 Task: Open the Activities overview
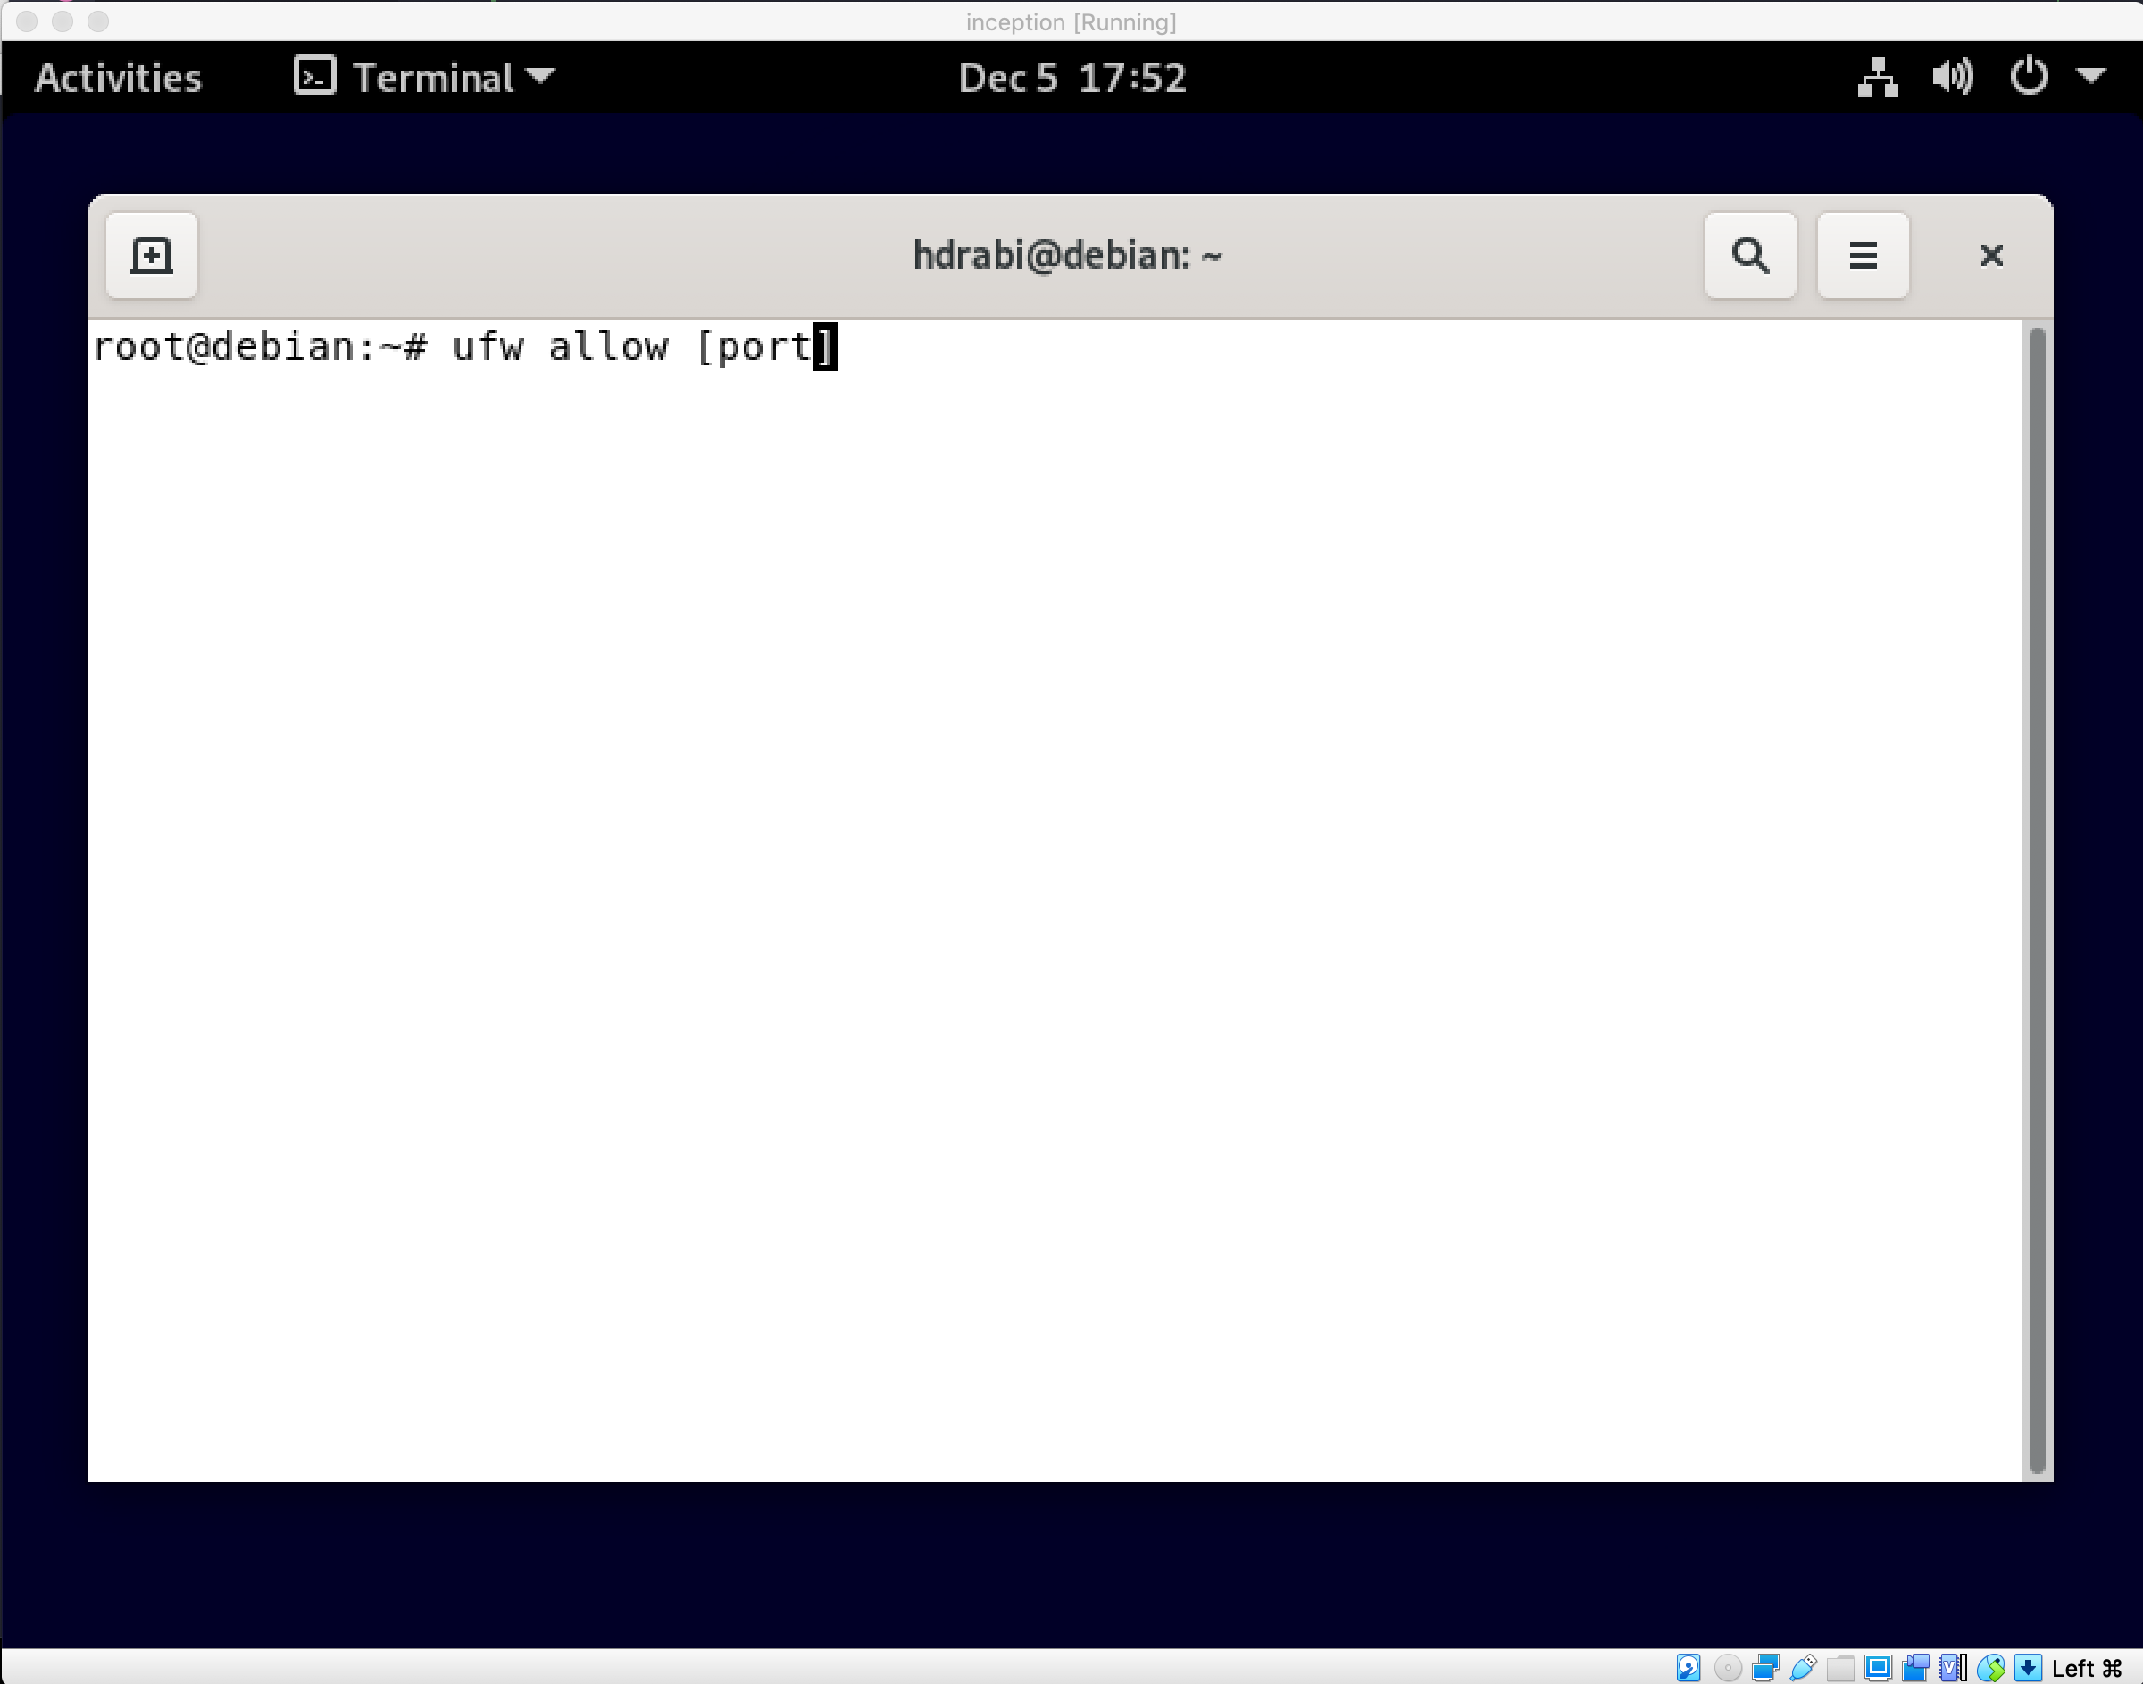117,78
